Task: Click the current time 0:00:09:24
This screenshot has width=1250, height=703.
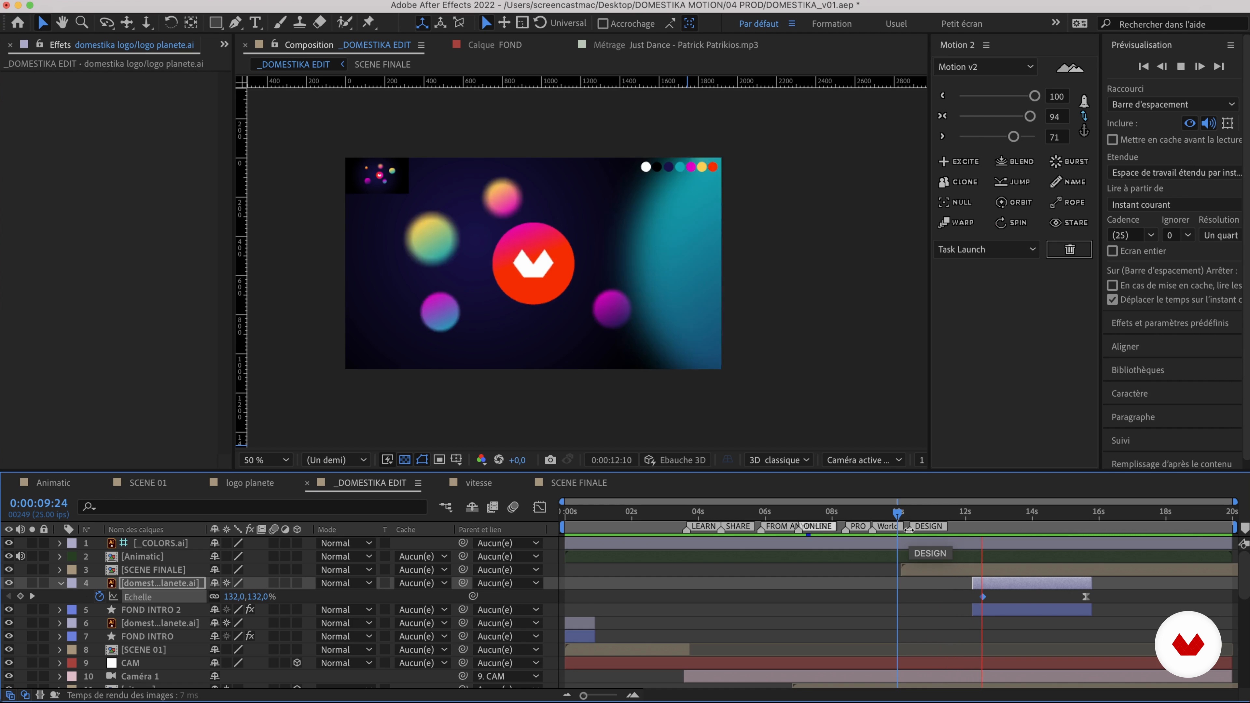Action: [x=38, y=503]
